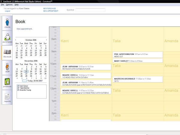Select November 4 in the calendar

point(41,67)
